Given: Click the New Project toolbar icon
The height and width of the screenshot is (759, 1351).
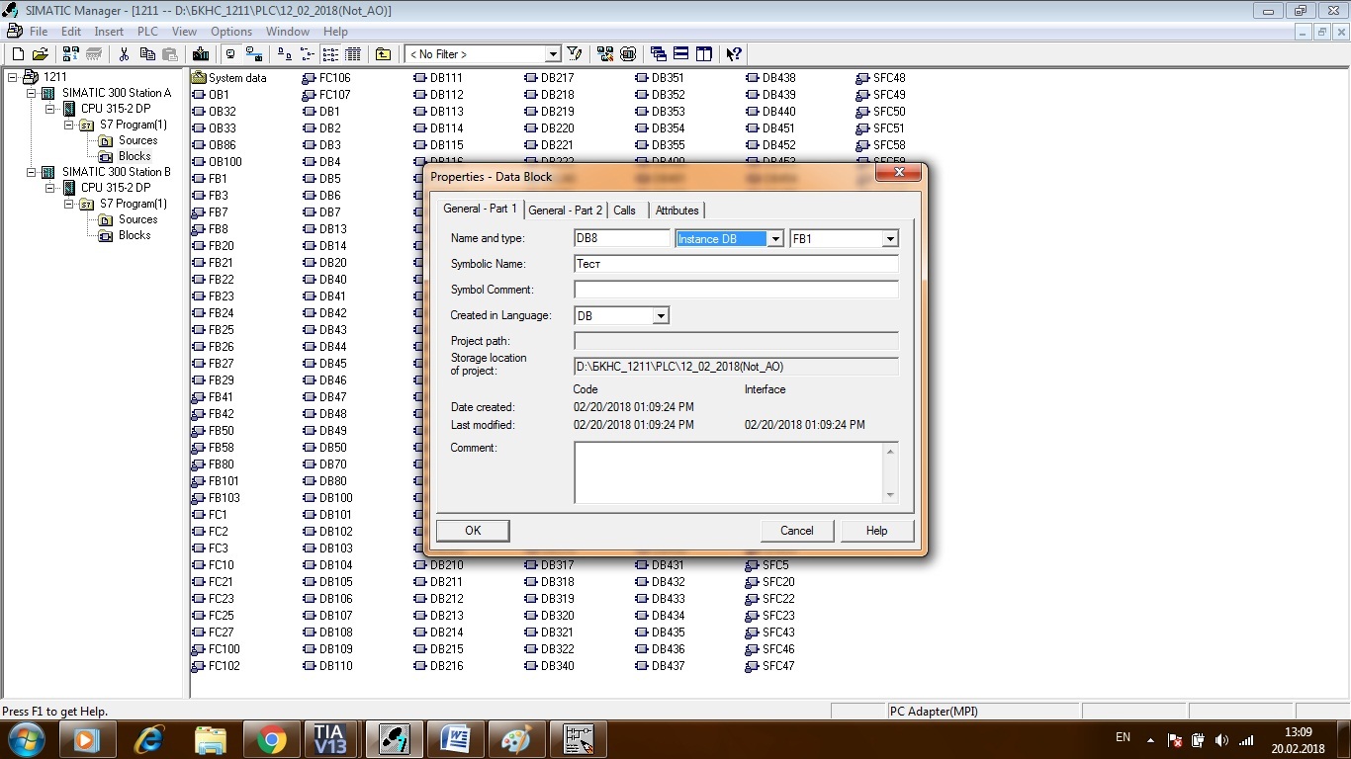Looking at the screenshot, I should tap(18, 54).
